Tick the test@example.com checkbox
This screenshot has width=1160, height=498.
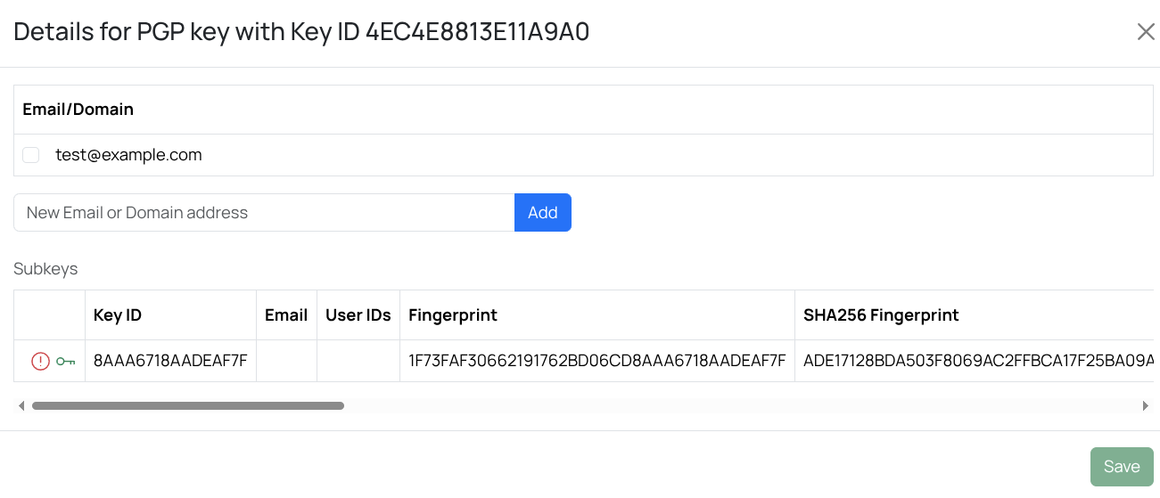pyautogui.click(x=31, y=155)
